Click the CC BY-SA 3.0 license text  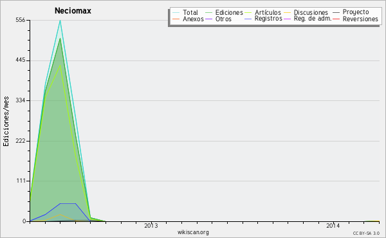click(366, 233)
